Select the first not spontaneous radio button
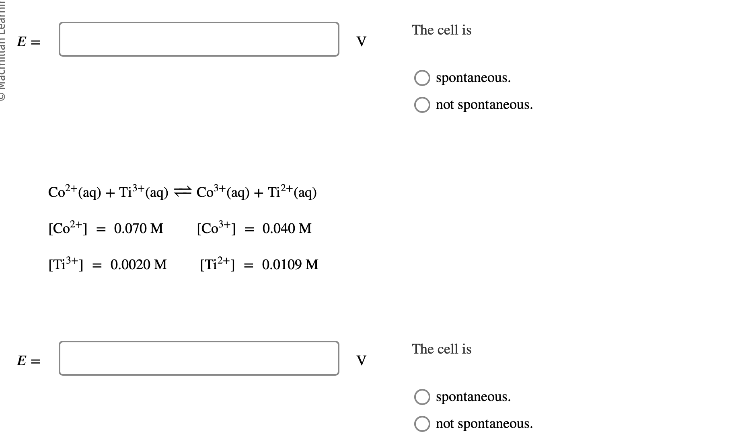 (422, 105)
